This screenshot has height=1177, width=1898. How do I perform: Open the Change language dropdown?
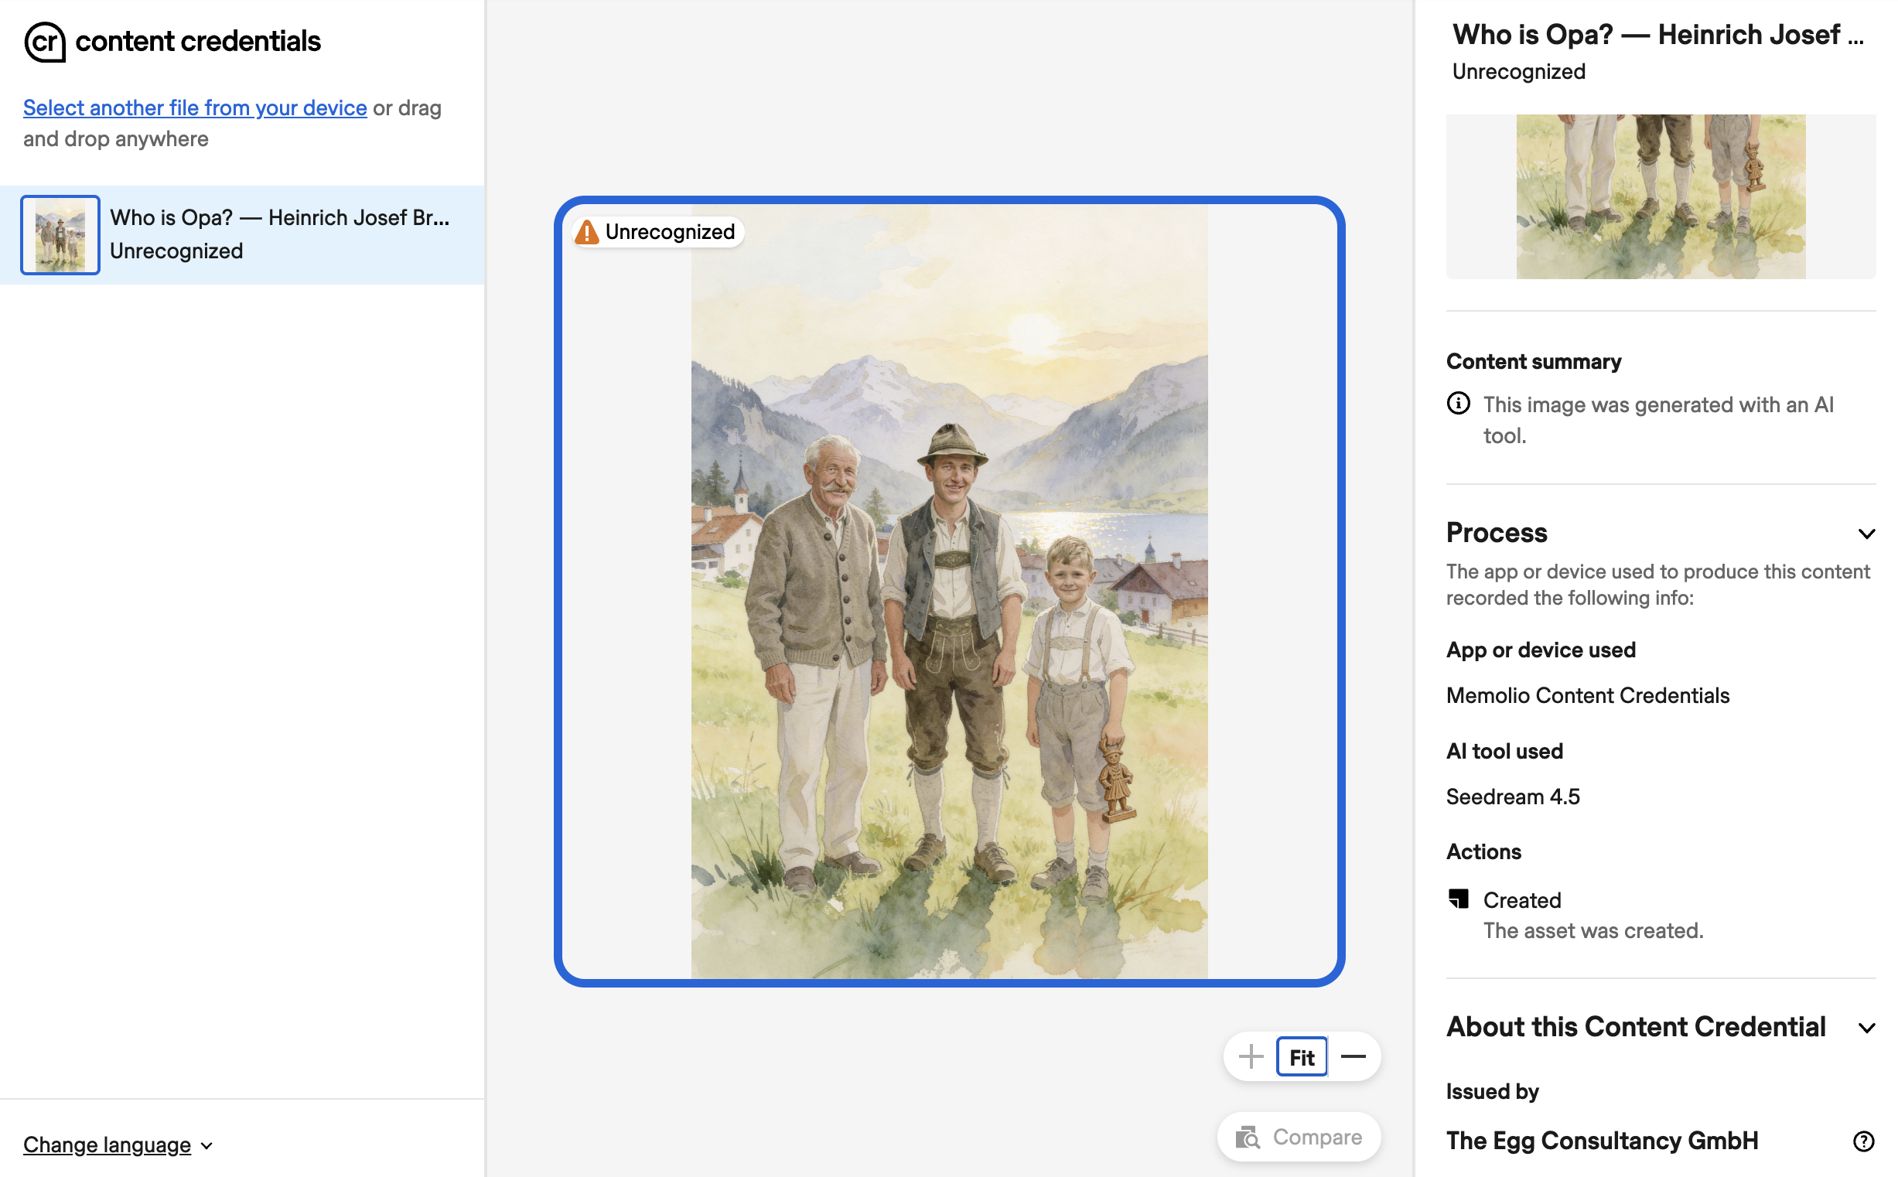pos(118,1145)
